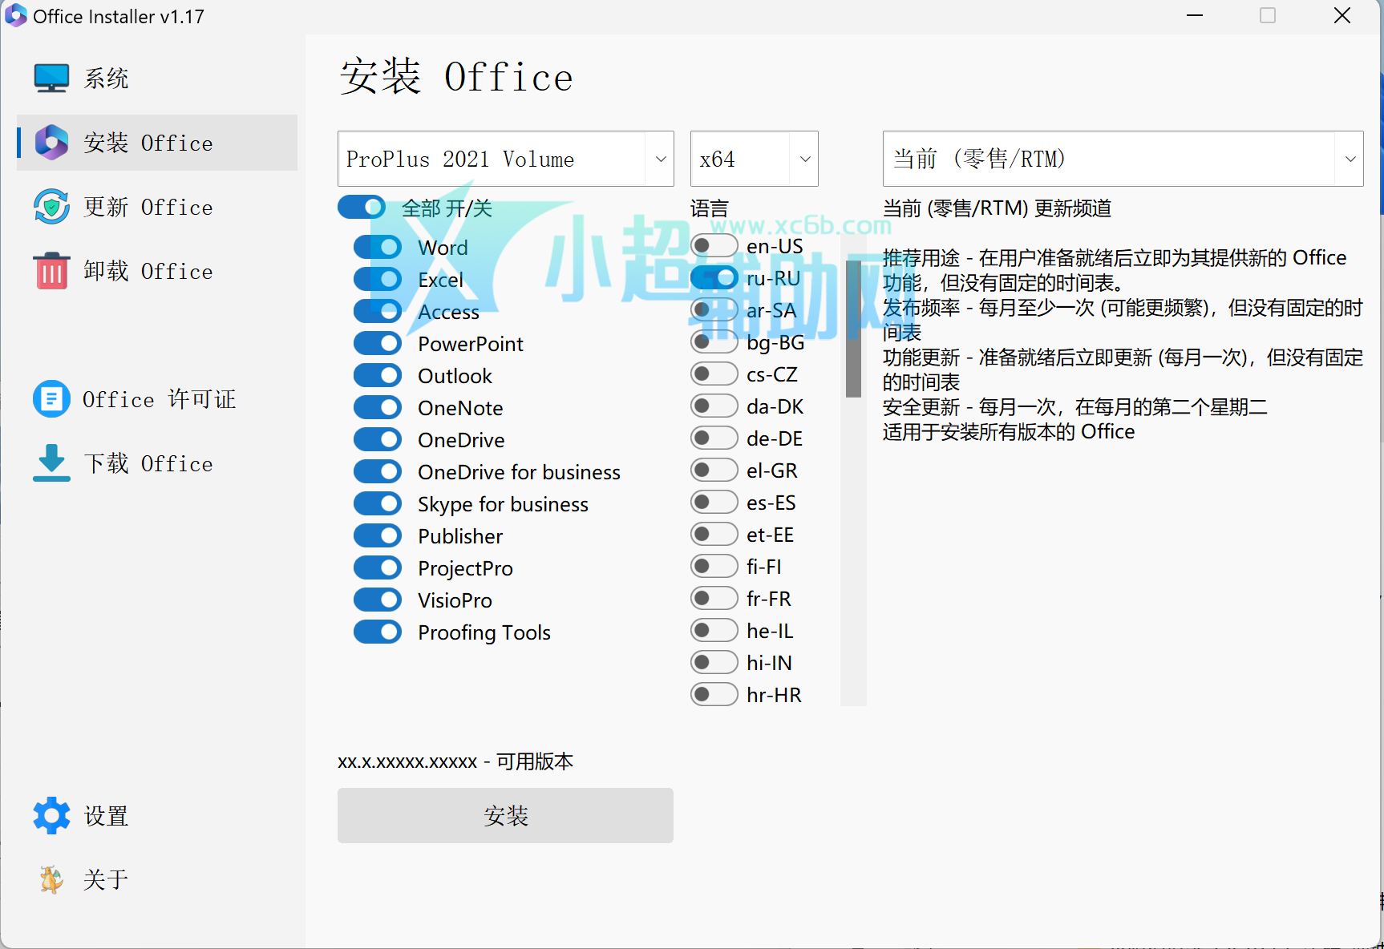
Task: Enable the fr-FR language toggle
Action: [714, 598]
